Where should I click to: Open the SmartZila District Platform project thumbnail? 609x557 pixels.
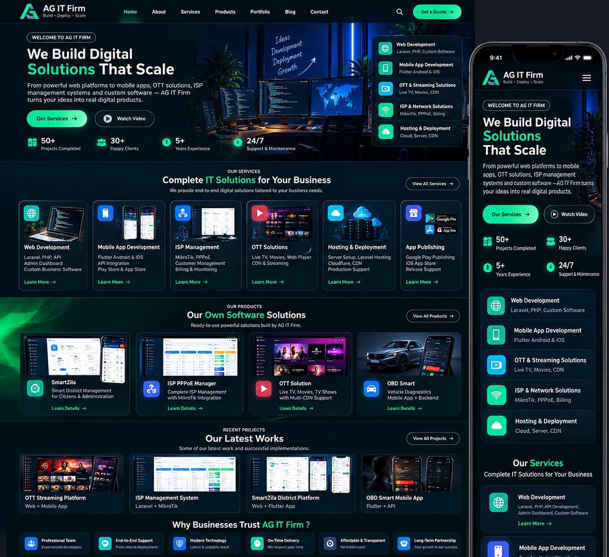click(301, 473)
